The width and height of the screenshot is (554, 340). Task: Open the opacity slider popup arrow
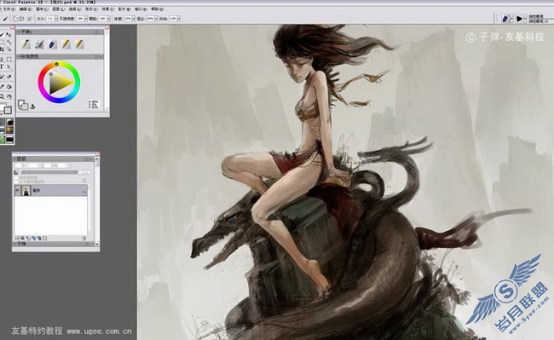pos(86,19)
